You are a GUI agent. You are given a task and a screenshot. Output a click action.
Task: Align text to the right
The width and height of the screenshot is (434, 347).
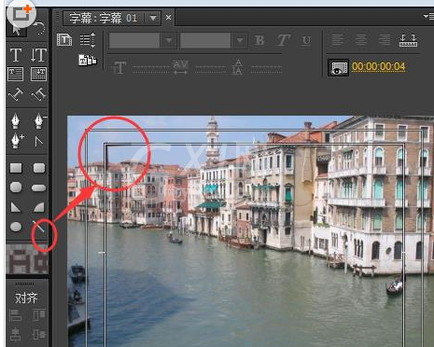(x=385, y=40)
